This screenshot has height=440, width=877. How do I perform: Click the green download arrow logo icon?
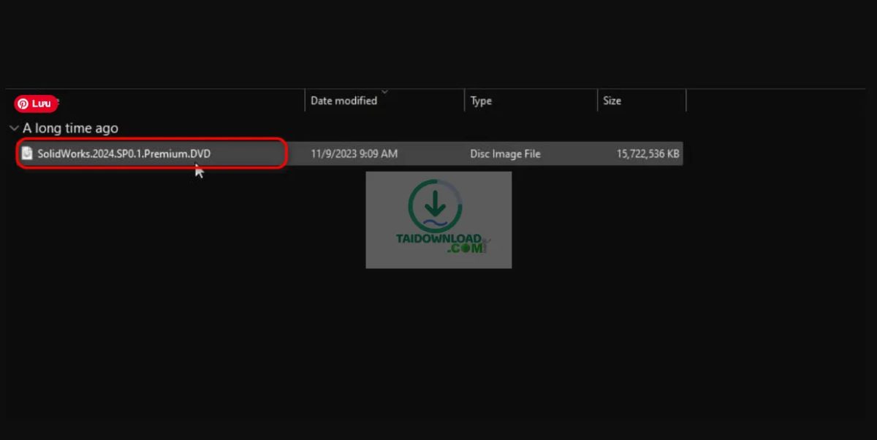pos(435,206)
